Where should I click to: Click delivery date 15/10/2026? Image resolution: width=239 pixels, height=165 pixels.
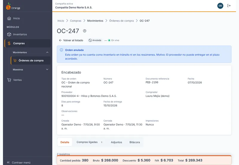(110, 106)
